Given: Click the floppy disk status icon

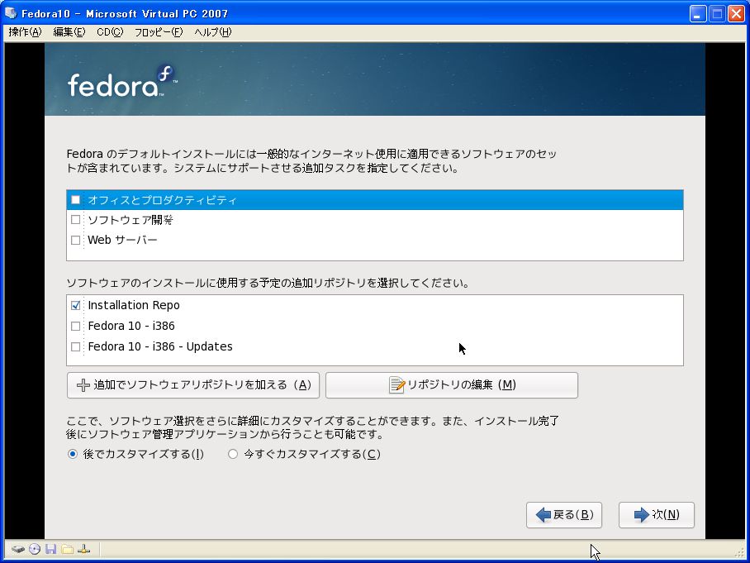Looking at the screenshot, I should point(50,549).
